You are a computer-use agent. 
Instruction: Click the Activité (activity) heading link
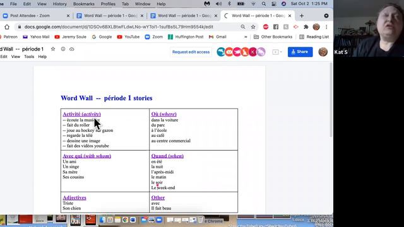pos(81,114)
